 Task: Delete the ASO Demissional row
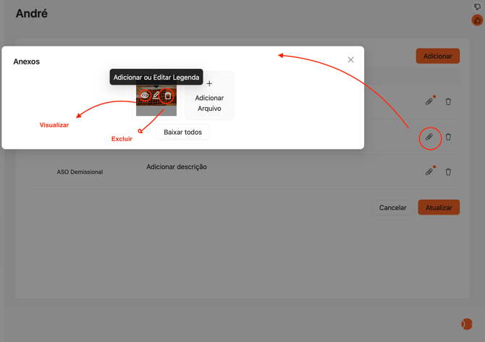pyautogui.click(x=448, y=172)
